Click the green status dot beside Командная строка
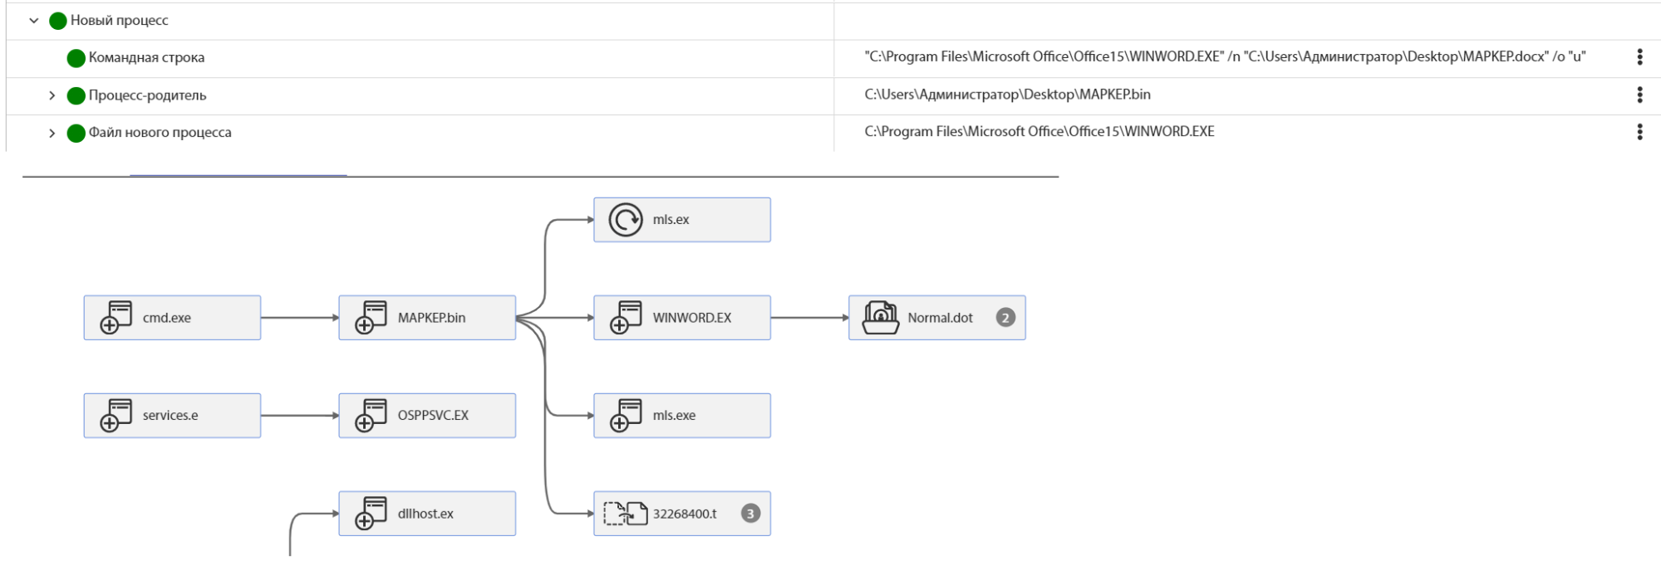The width and height of the screenshot is (1661, 585). pyautogui.click(x=76, y=58)
